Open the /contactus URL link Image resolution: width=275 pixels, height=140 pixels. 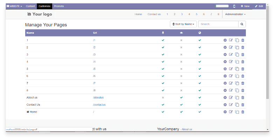[99, 105]
